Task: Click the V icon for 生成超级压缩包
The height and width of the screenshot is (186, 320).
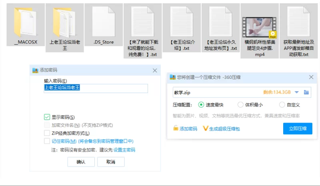Action: [x=205, y=128]
